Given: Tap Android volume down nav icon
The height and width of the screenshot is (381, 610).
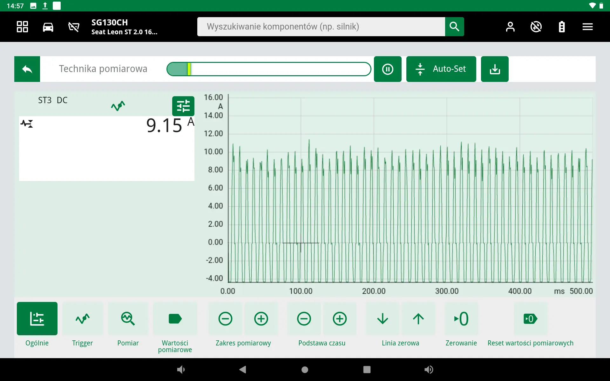Looking at the screenshot, I should tap(181, 370).
